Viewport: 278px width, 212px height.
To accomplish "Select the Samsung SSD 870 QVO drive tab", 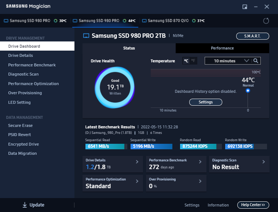I will [173, 21].
